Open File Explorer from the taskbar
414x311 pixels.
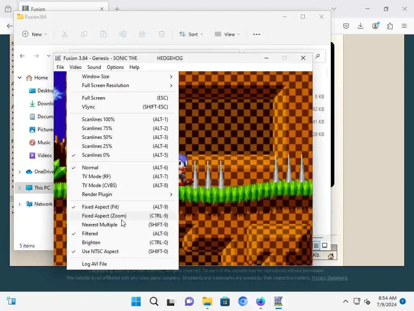tap(207, 301)
